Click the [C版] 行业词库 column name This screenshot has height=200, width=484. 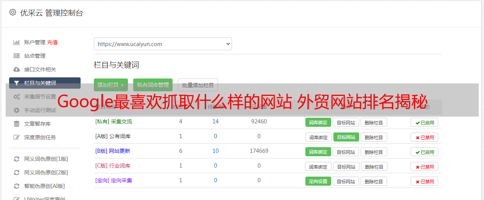click(x=113, y=166)
